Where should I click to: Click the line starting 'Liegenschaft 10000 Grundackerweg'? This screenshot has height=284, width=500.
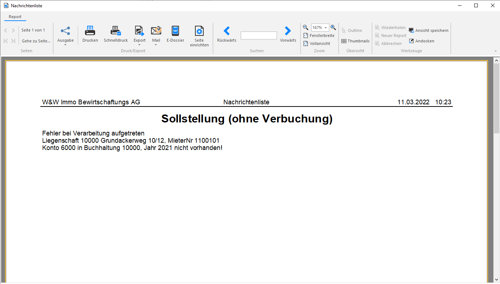tap(131, 141)
